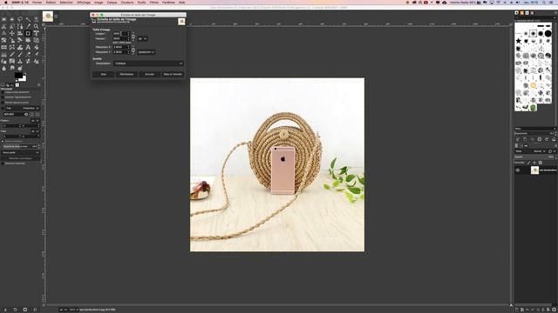The height and width of the screenshot is (313, 558).
Task: Toggle the second crop option checkbox
Action: (x=3, y=97)
